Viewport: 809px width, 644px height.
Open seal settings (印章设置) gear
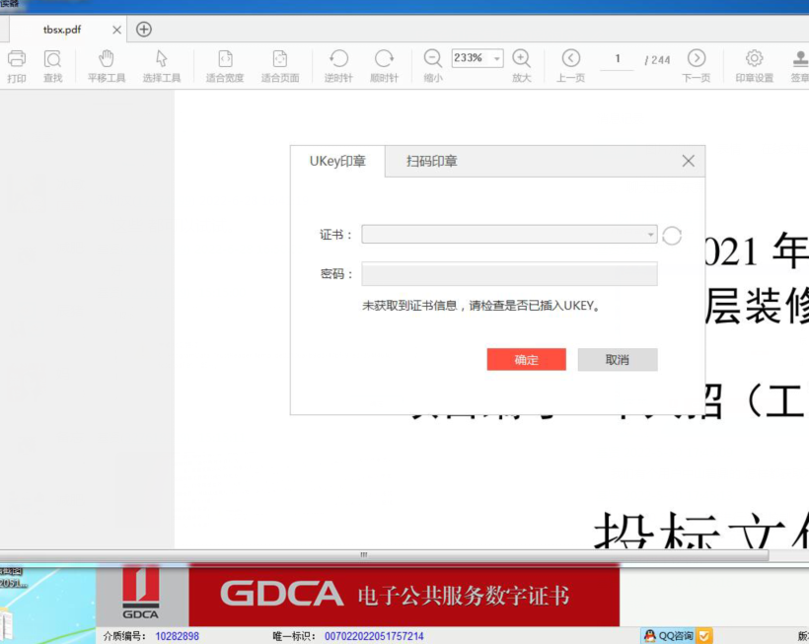755,59
